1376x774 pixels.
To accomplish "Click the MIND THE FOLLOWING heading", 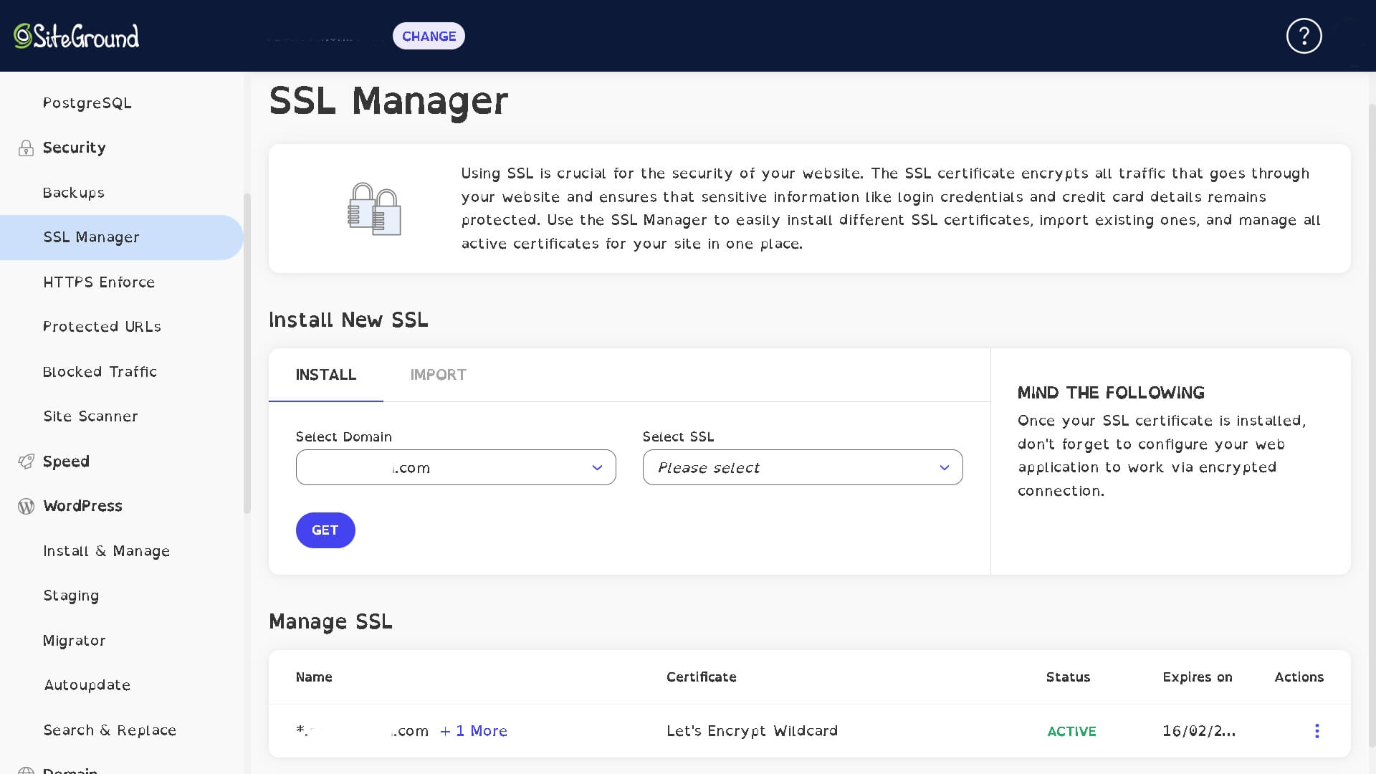I will (x=1111, y=393).
